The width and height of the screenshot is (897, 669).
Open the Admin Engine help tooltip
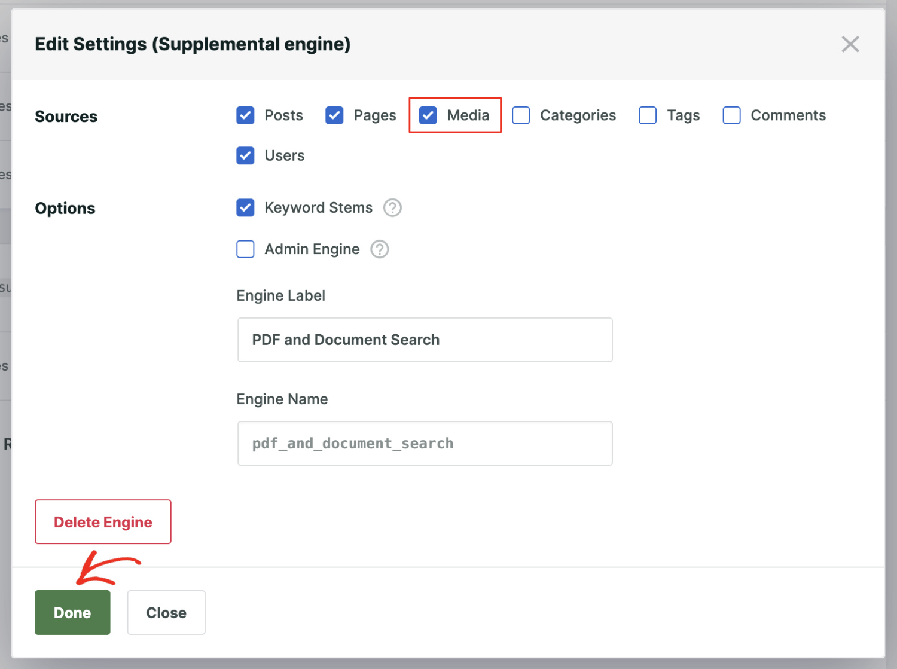point(380,249)
